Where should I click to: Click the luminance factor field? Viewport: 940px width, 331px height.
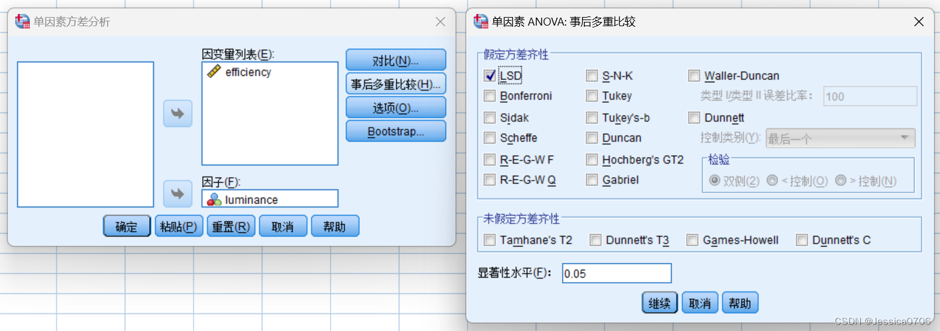(x=270, y=199)
